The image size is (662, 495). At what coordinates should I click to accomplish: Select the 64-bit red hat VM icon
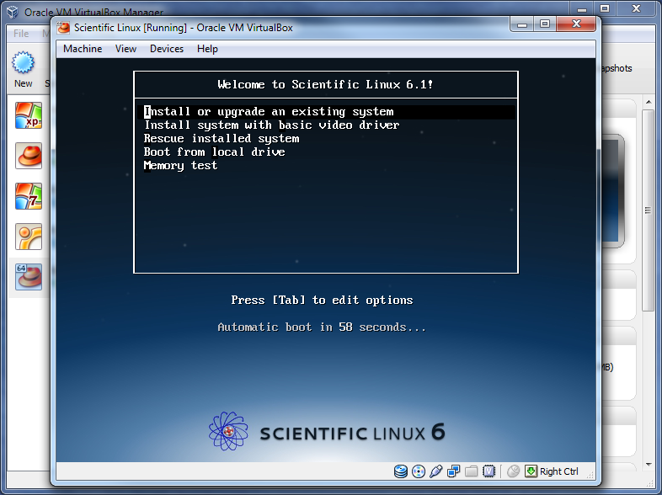click(x=29, y=277)
